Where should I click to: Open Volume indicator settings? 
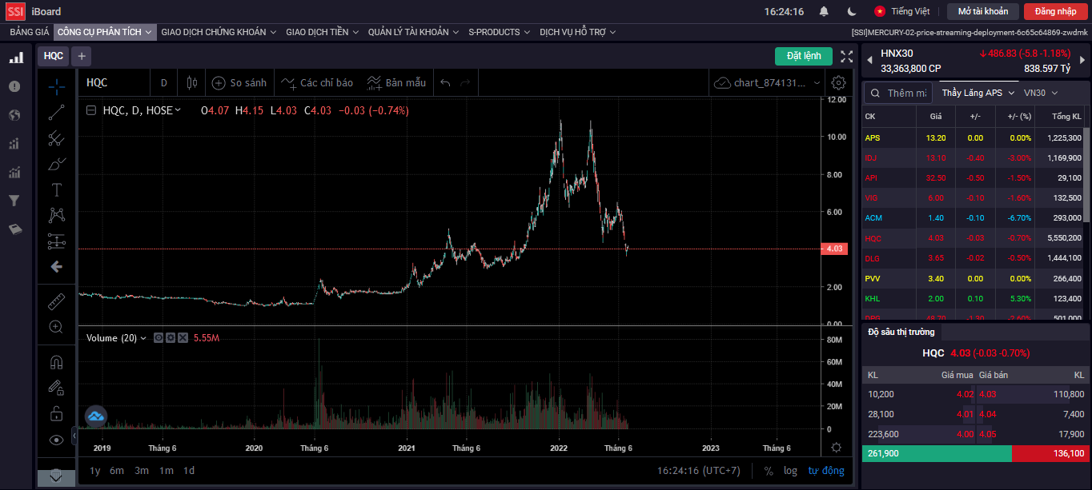(171, 338)
